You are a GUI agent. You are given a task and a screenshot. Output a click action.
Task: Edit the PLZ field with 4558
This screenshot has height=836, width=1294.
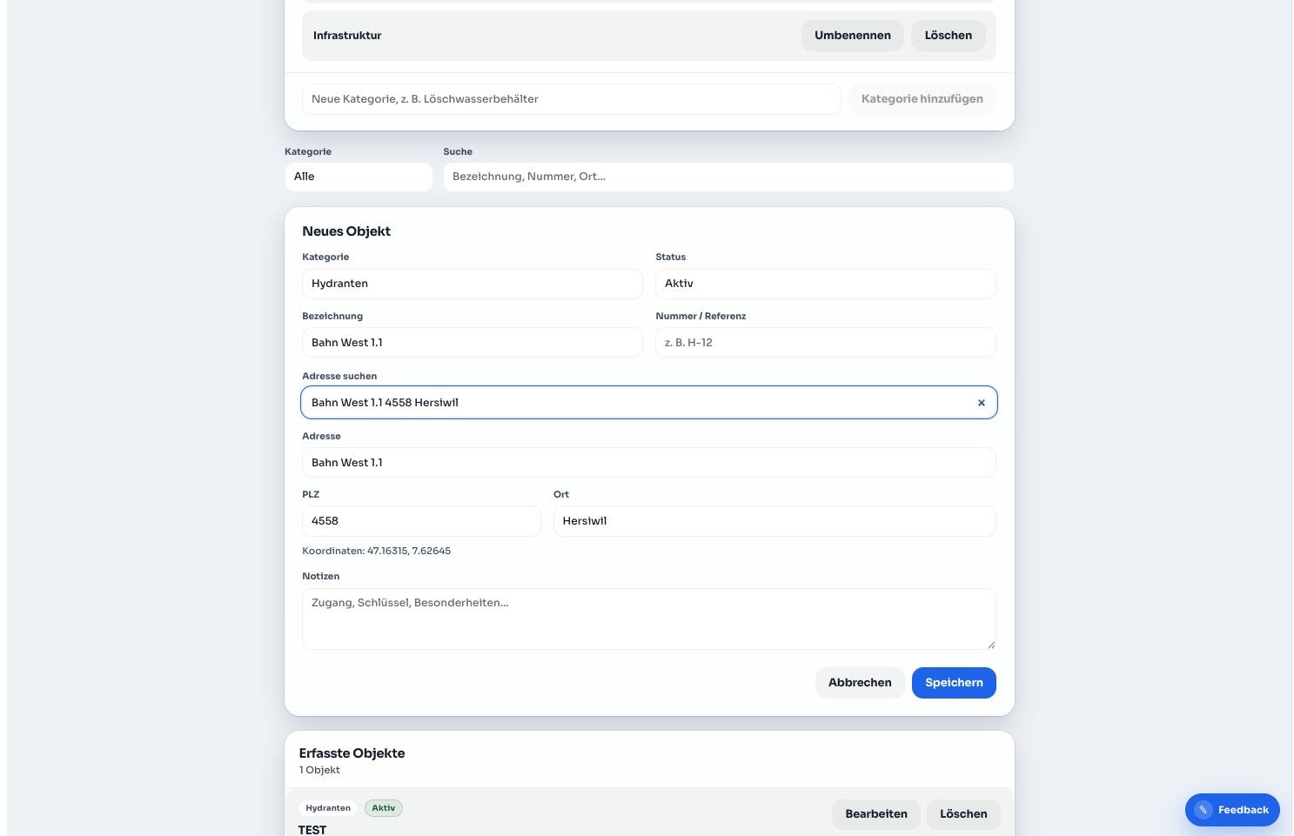tap(421, 521)
